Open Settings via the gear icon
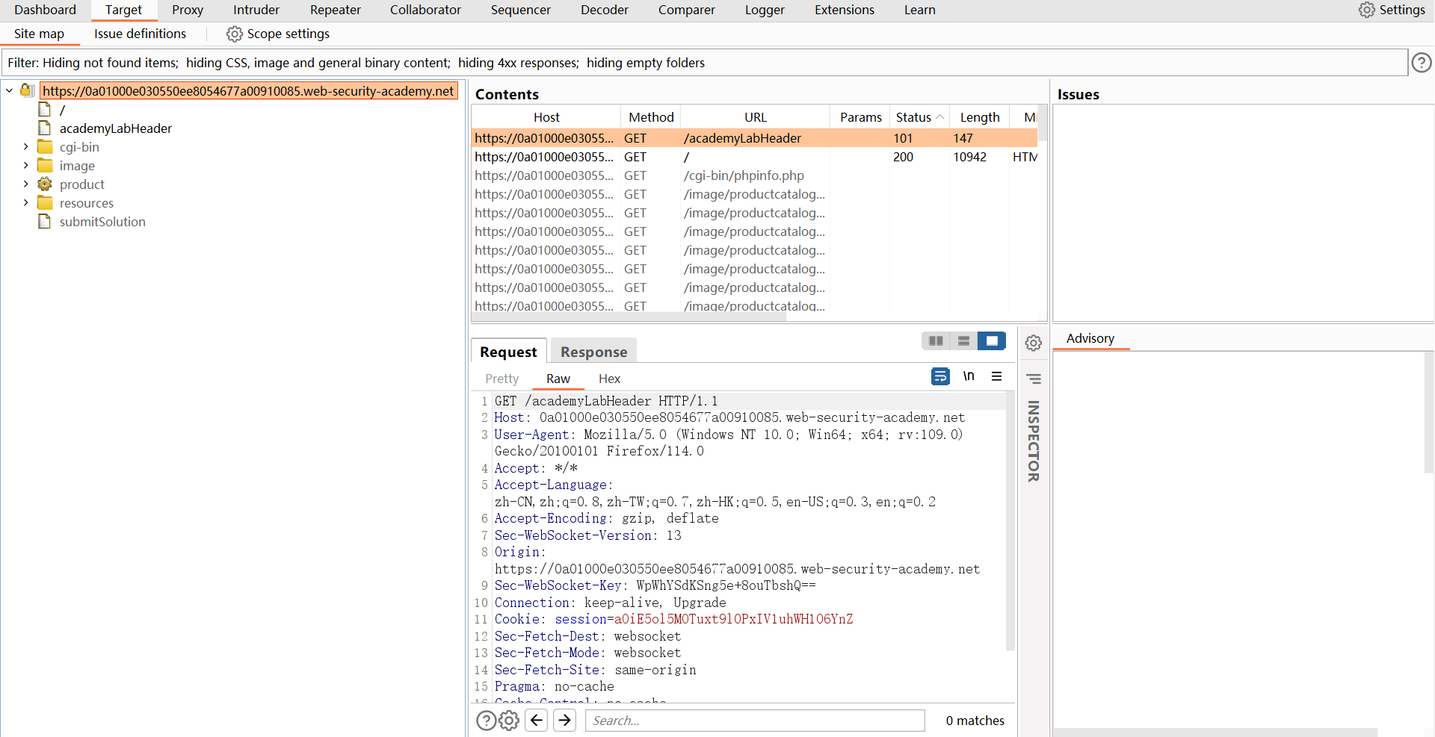Image resolution: width=1435 pixels, height=737 pixels. 1366,10
